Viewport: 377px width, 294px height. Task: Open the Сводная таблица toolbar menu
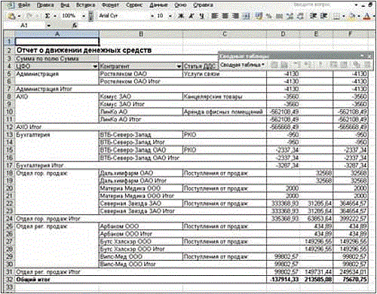243,65
